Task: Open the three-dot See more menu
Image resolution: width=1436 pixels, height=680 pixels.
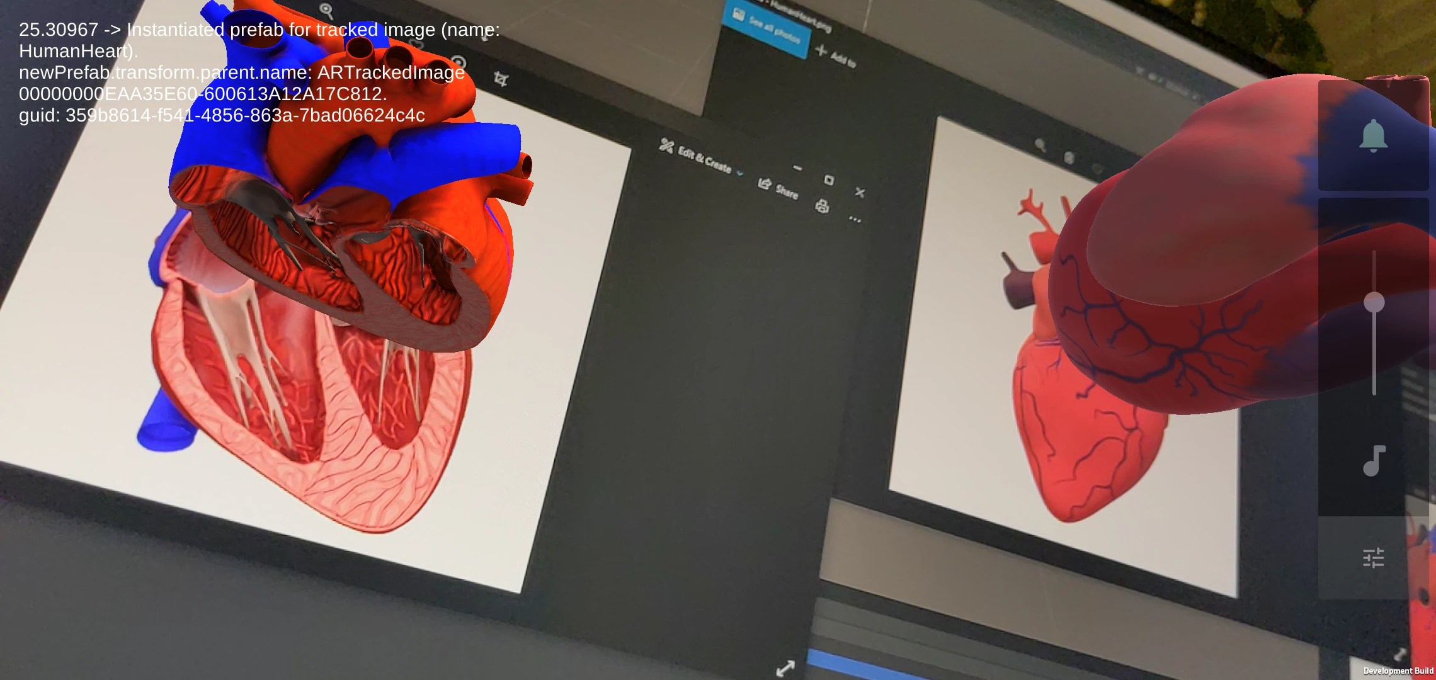Action: 855,219
